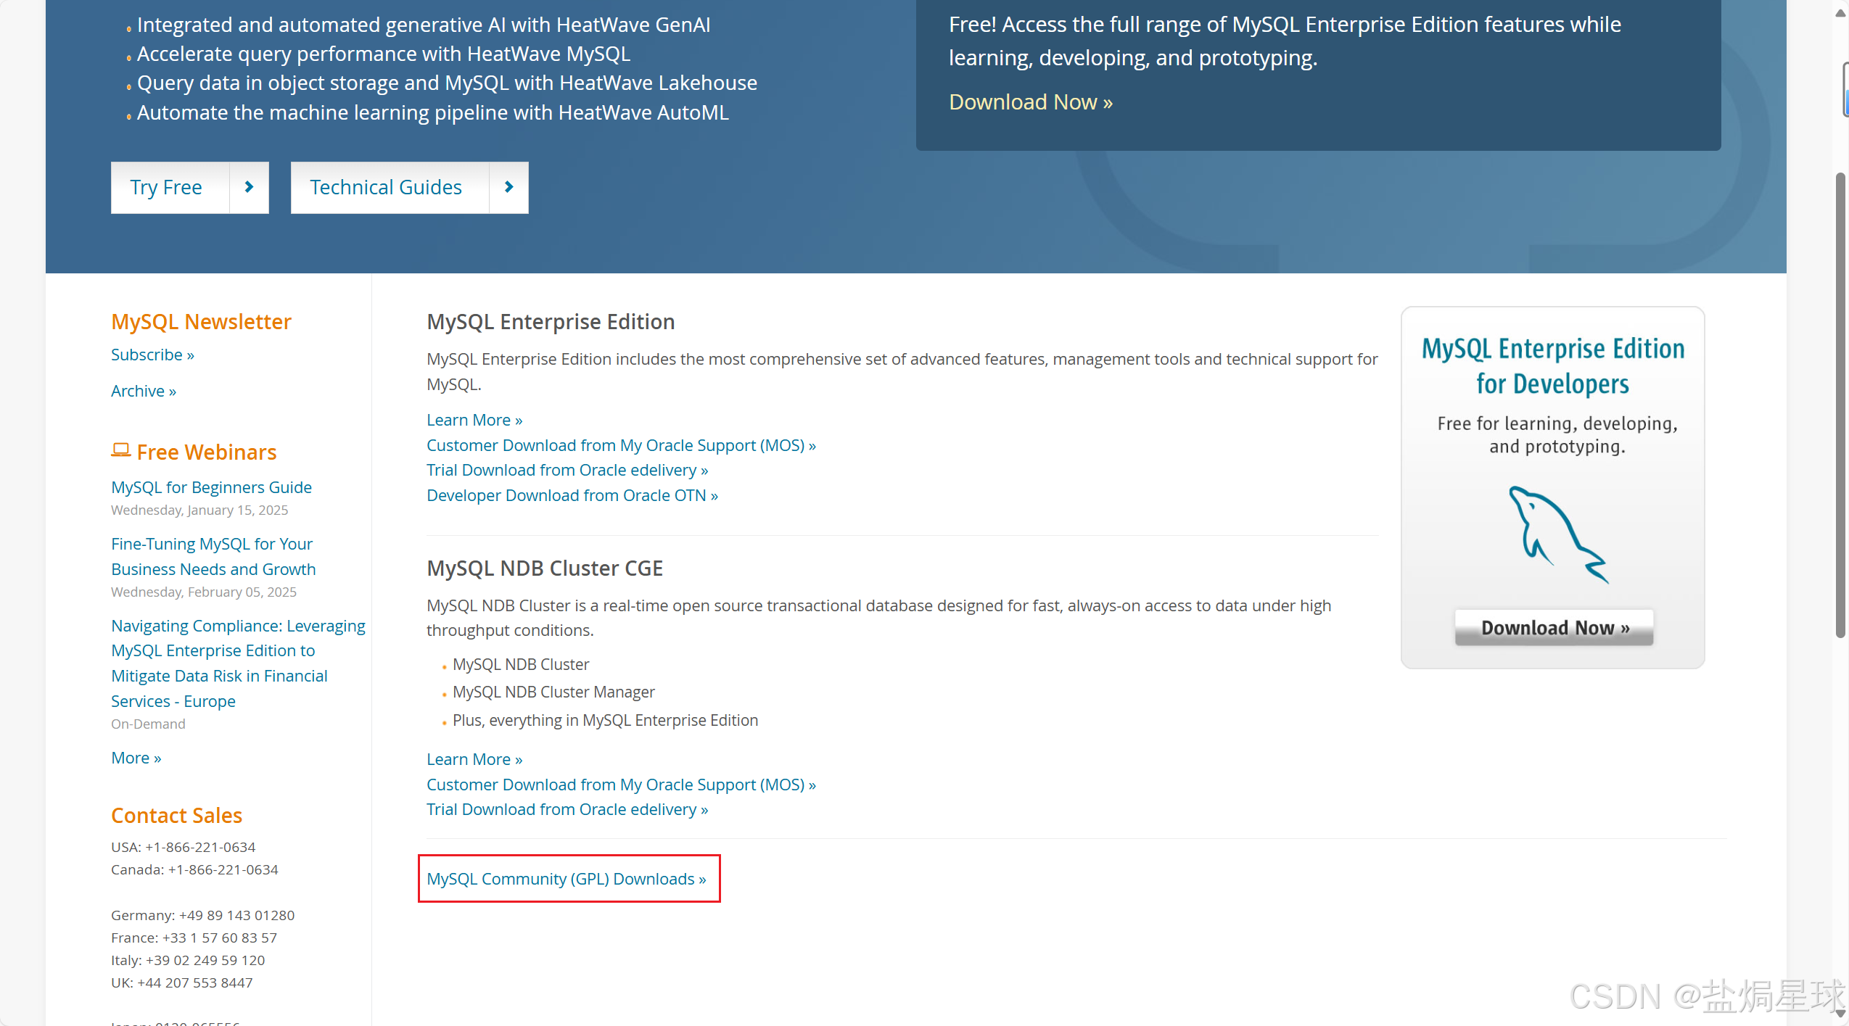Click the On-Demand label under Navigating Compliance

148,724
